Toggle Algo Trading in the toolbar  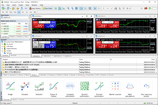click(x=35, y=8)
